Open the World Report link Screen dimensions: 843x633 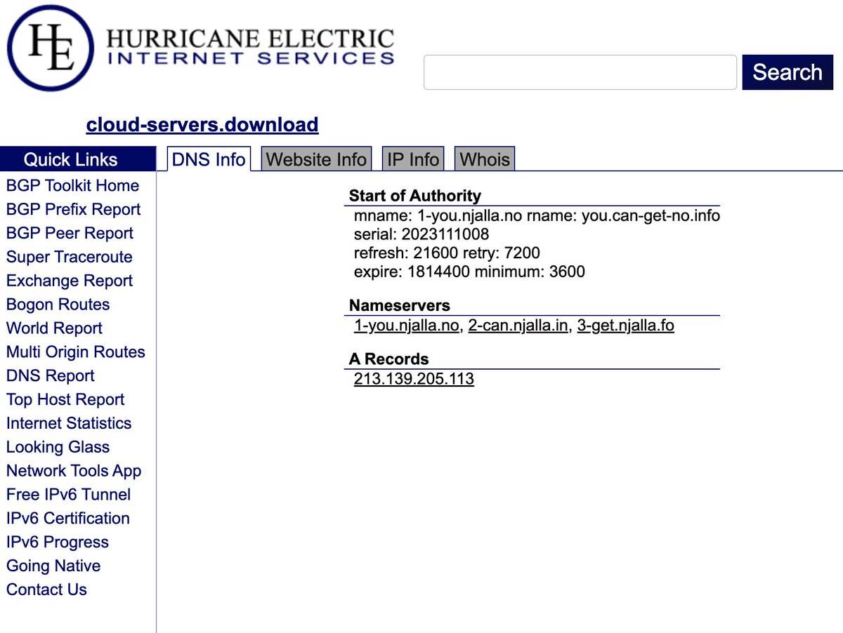(54, 329)
